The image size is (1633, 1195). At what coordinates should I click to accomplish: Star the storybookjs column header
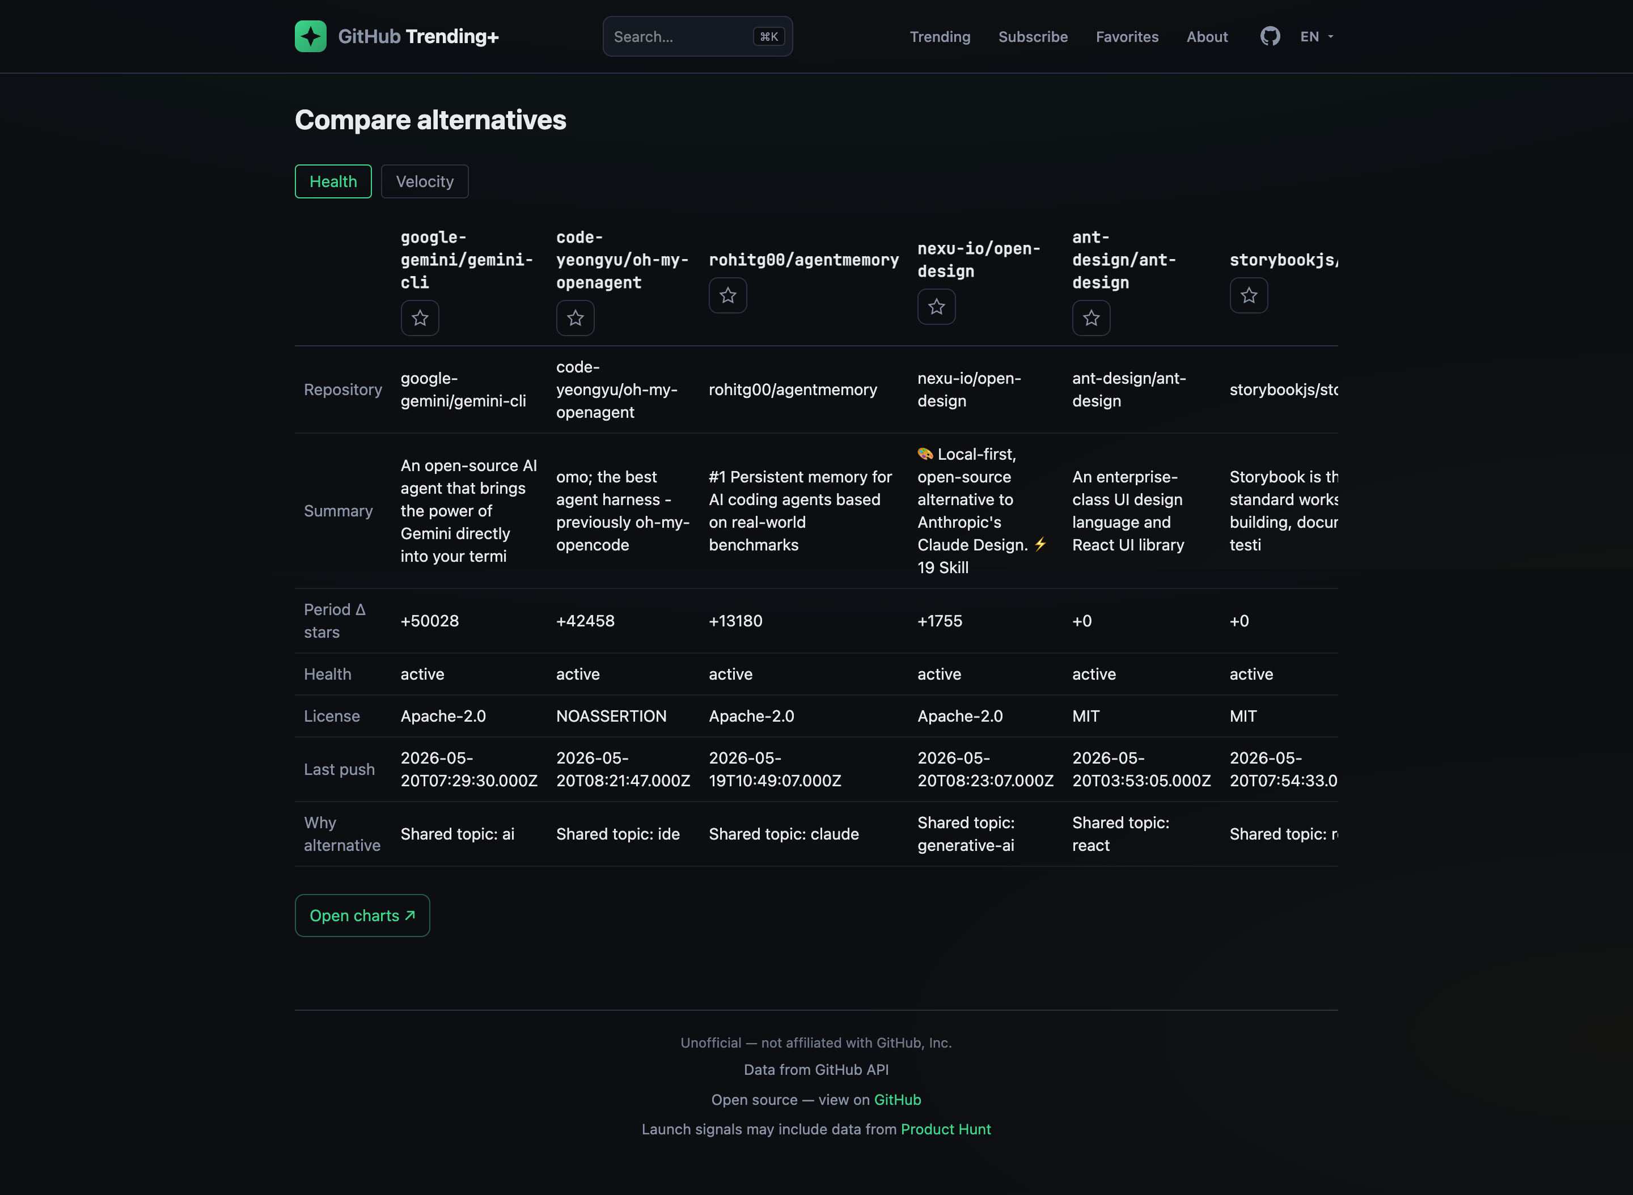1249,295
